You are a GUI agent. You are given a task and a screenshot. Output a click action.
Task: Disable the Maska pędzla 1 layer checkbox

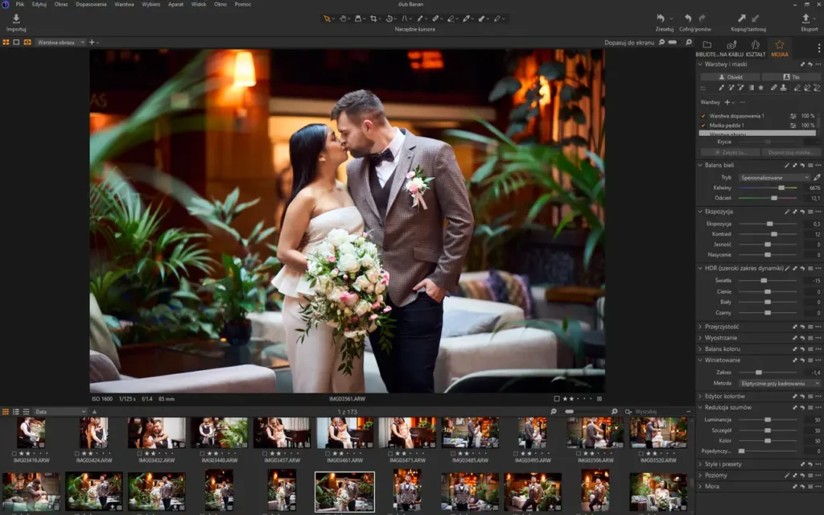[x=703, y=126]
